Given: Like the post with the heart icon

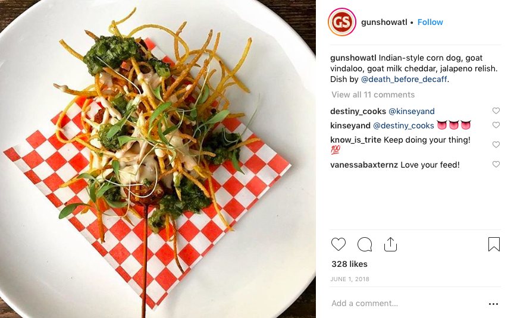Looking at the screenshot, I should 339,244.
